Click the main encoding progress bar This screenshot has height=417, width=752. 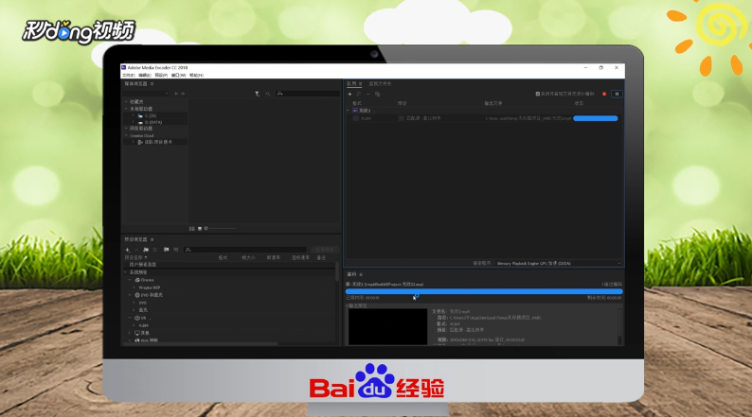coord(484,291)
